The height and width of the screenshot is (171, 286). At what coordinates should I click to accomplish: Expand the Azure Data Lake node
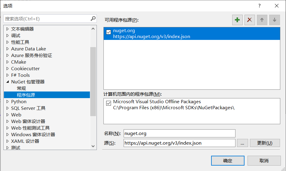coord(8,49)
